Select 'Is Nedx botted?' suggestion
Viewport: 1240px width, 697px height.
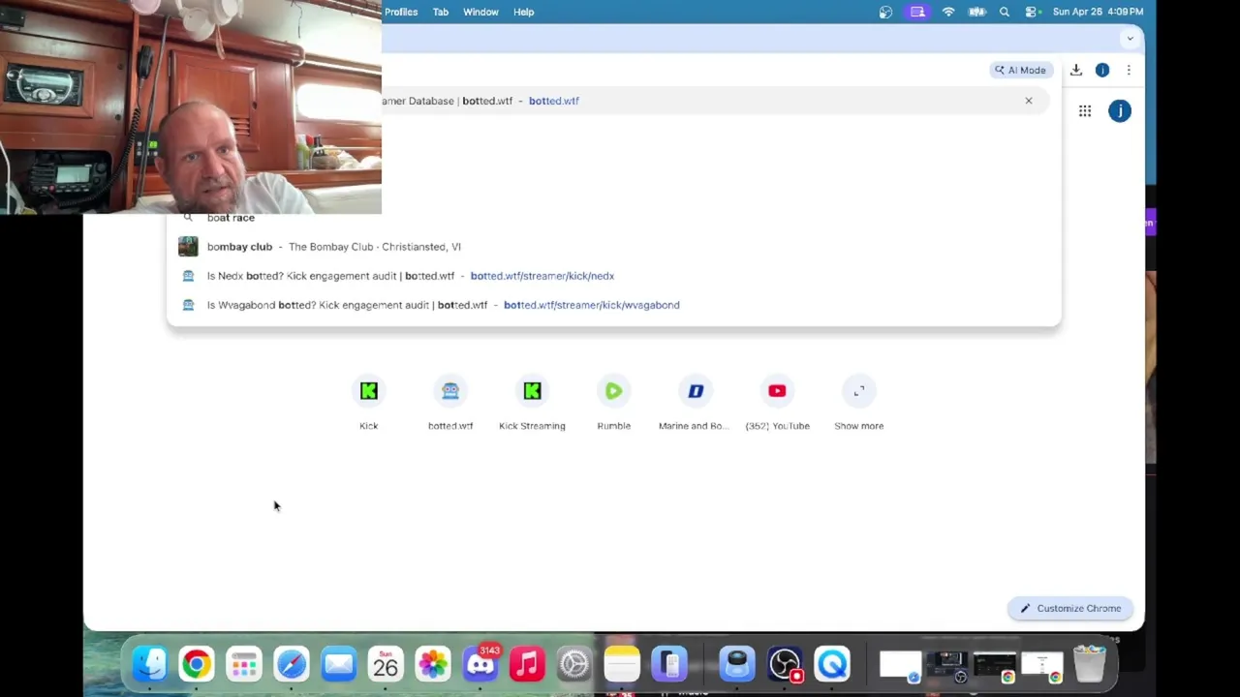(x=613, y=276)
